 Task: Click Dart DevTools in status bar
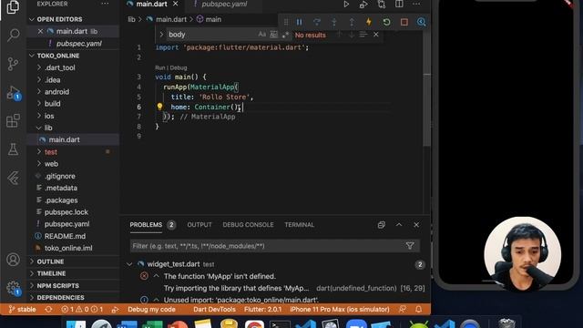coord(214,309)
